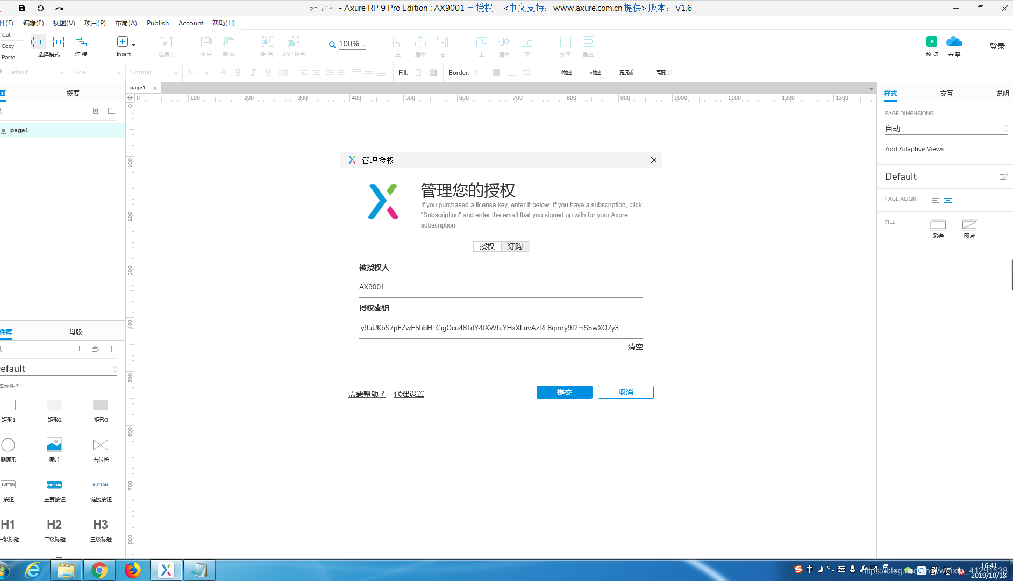Toggle Bold text formatting
Screen dimensions: 1013x581
[238, 73]
